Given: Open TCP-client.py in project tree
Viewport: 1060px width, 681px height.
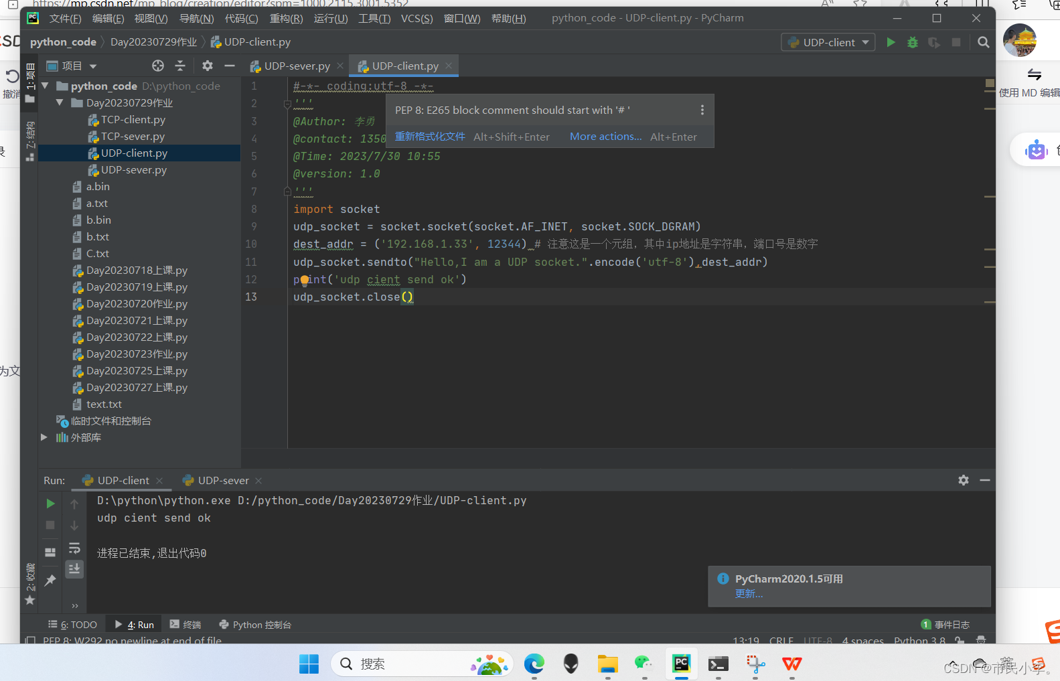Looking at the screenshot, I should point(133,120).
